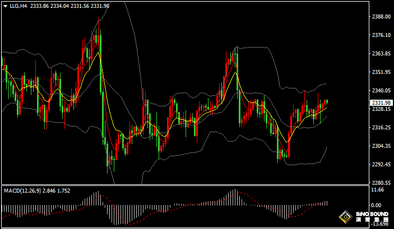Click the 2340.00 price axis label
This screenshot has width=394, height=229.
(381, 91)
